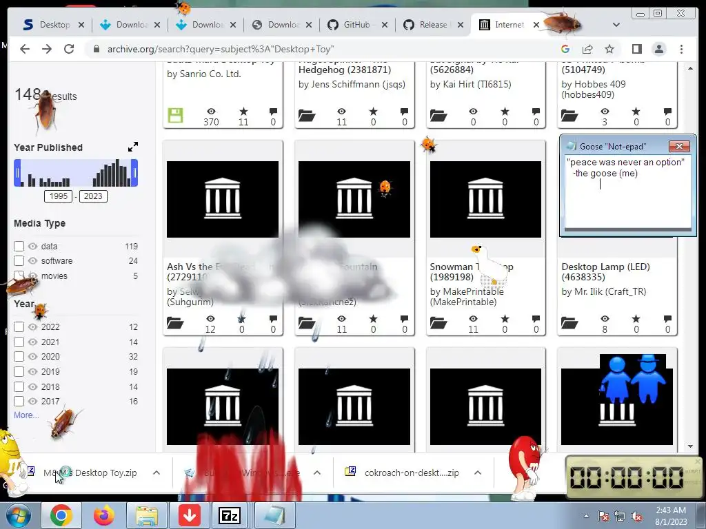
Task: Open Chrome three-dot menu
Action: click(681, 49)
